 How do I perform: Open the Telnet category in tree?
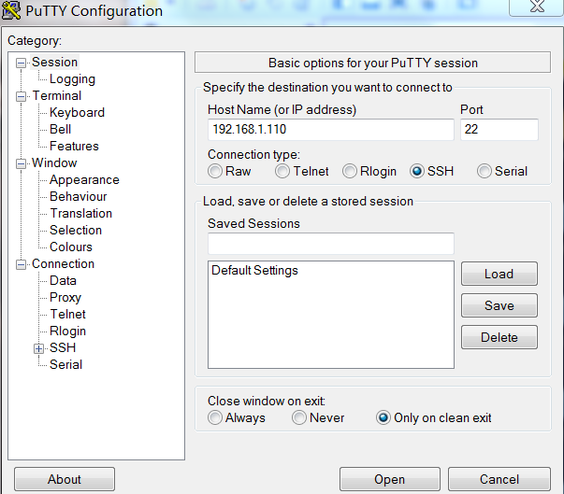[67, 315]
